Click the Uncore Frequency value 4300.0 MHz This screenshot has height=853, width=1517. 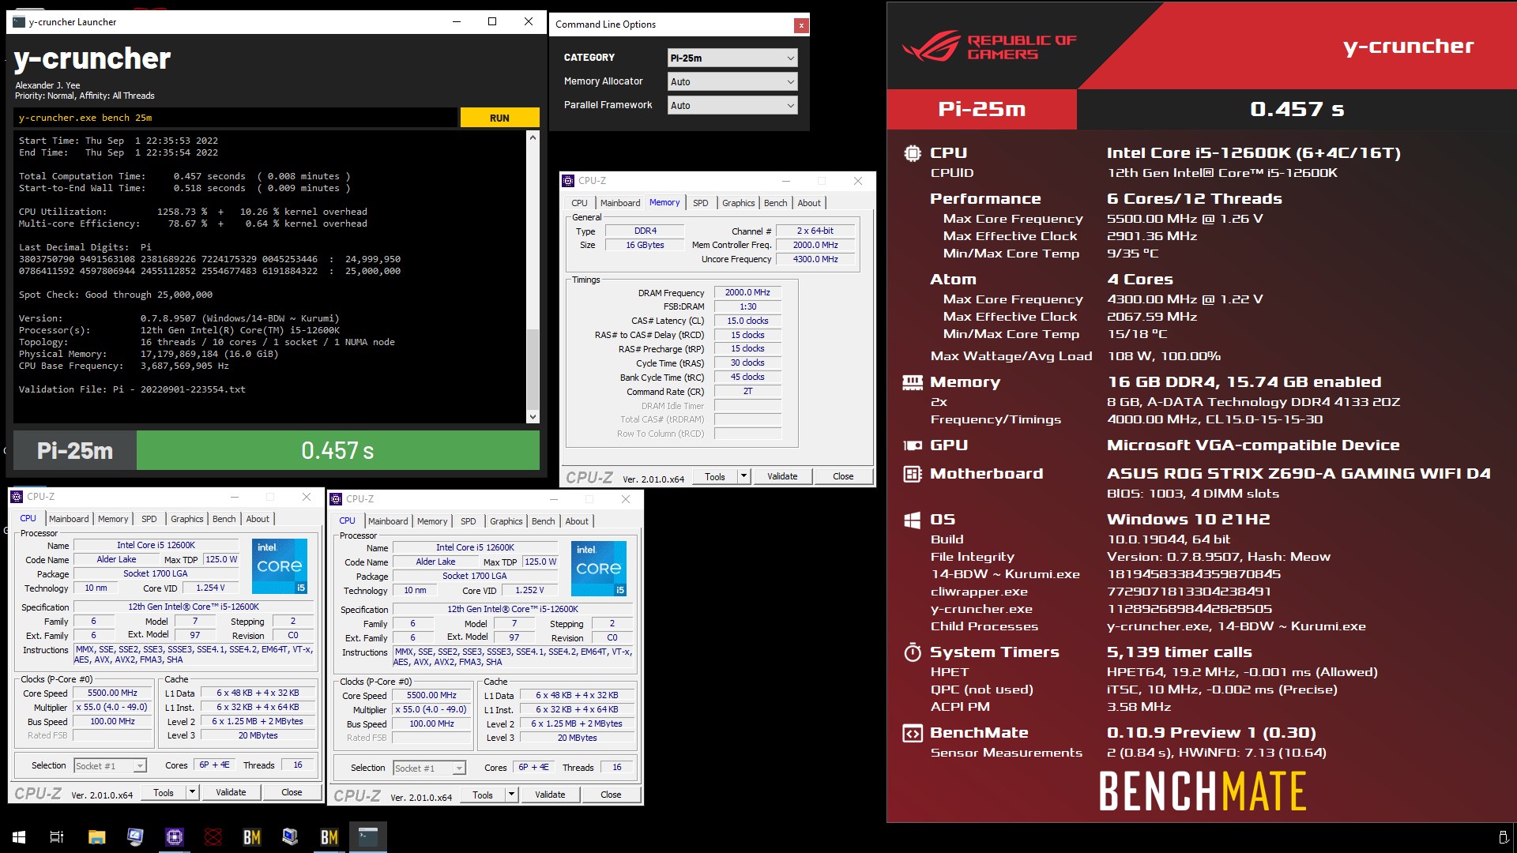815,259
